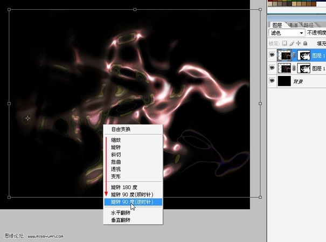Viewport: 326px width, 242px height.
Task: Pick the deep brown swatch at the row end
Action: [314, 4]
